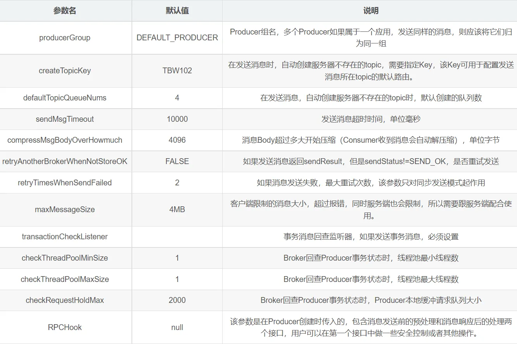Select the RPCHook parameter name

(x=65, y=327)
